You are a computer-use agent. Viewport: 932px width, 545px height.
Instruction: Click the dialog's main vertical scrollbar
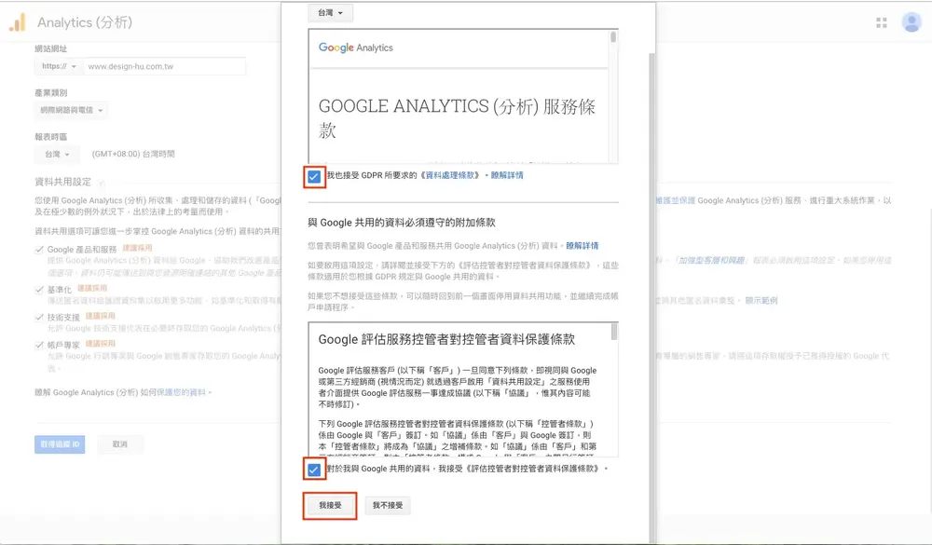pyautogui.click(x=651, y=297)
